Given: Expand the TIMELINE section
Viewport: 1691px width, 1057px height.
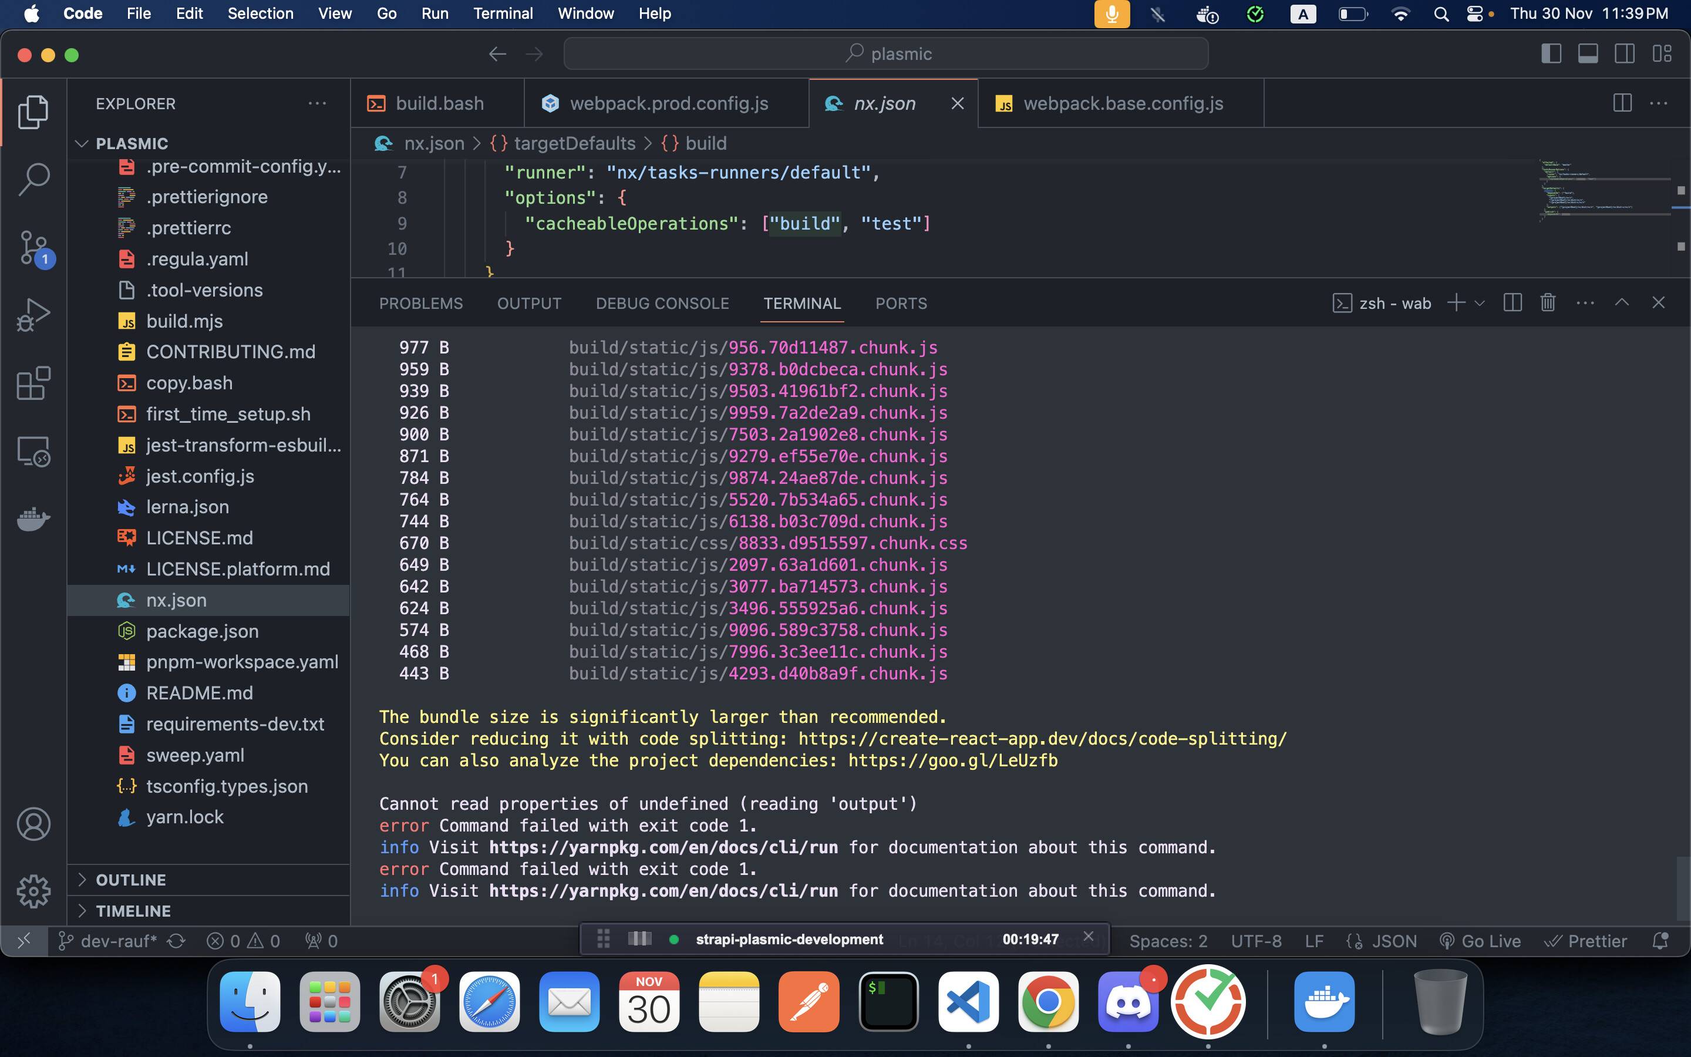Looking at the screenshot, I should (133, 911).
